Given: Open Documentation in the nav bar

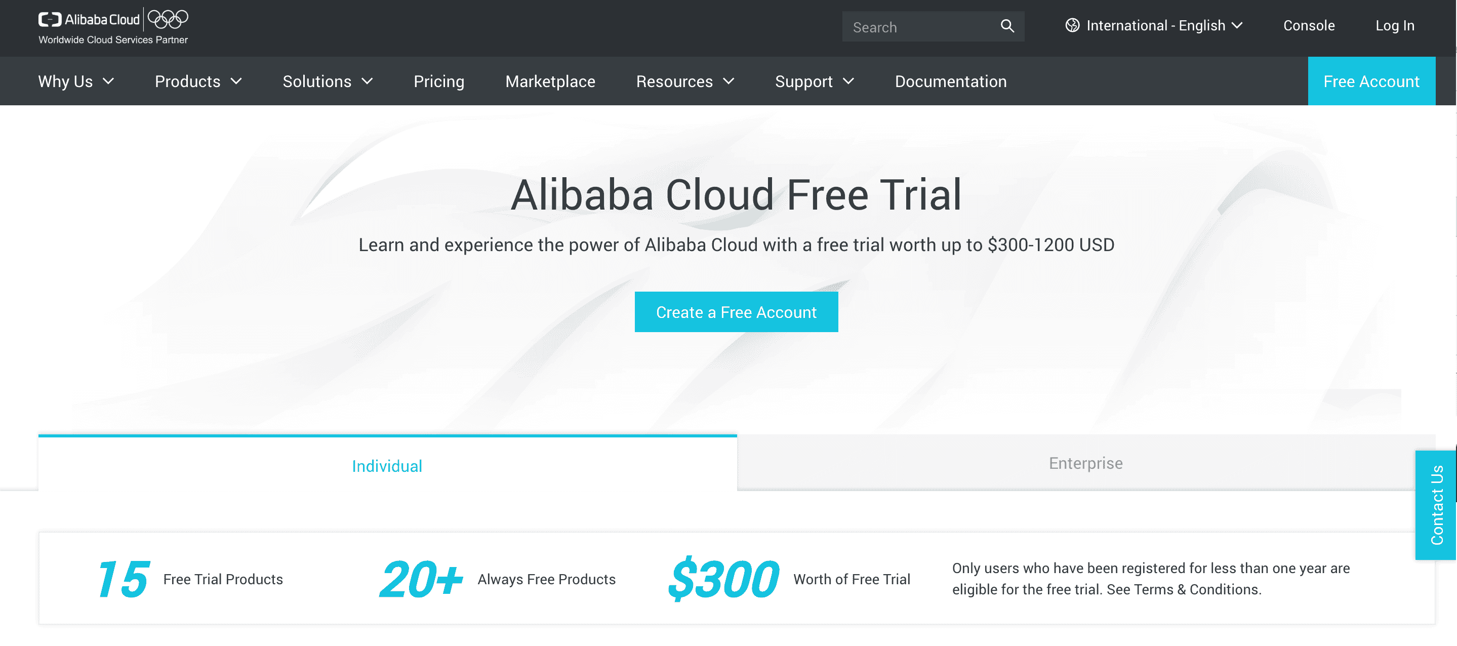Looking at the screenshot, I should coord(950,82).
